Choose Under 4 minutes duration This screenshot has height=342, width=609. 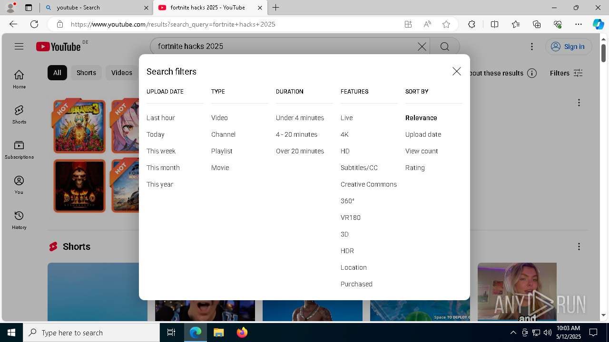coord(300,118)
